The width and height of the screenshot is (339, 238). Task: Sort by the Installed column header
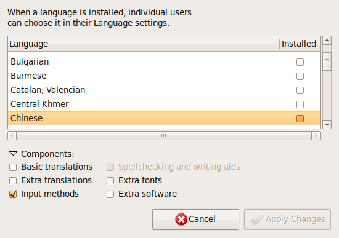tap(300, 44)
